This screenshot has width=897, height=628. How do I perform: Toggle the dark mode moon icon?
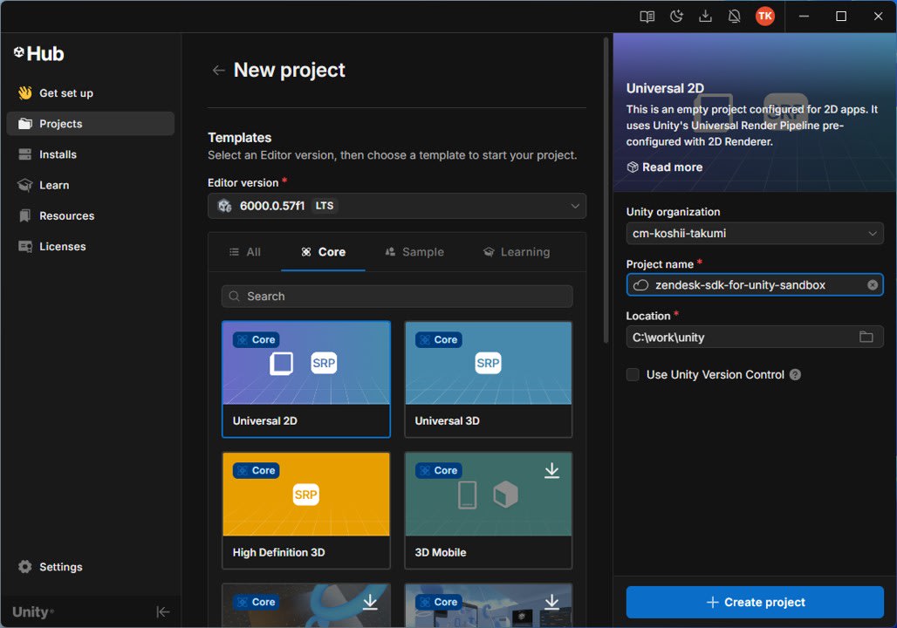pos(677,16)
